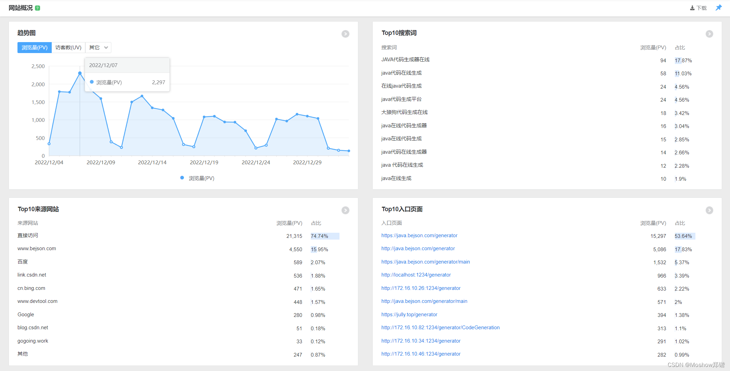Click the 2022/12/07 peak data point

(x=80, y=73)
